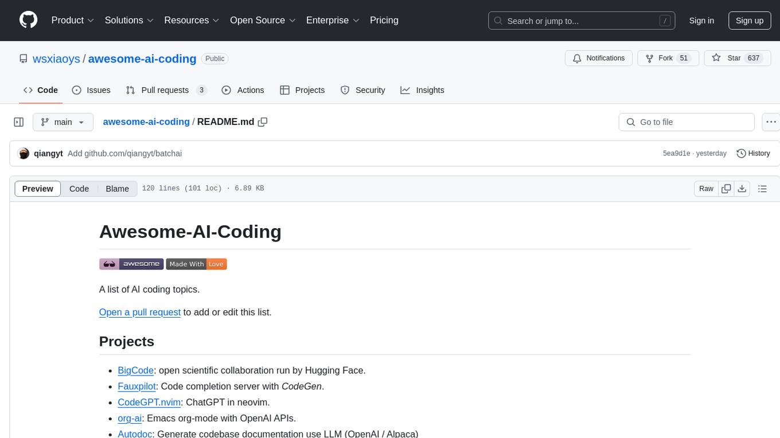Click the Sign up button
This screenshot has height=438, width=780.
point(750,21)
